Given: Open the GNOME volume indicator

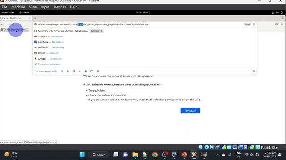Looking at the screenshot, I should (278, 12).
